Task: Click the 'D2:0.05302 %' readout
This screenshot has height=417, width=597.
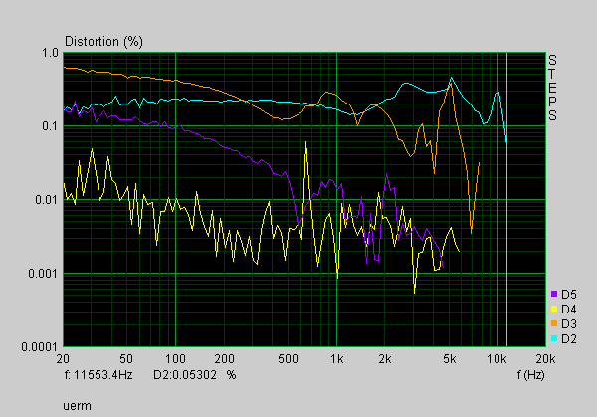Action: click(x=195, y=375)
